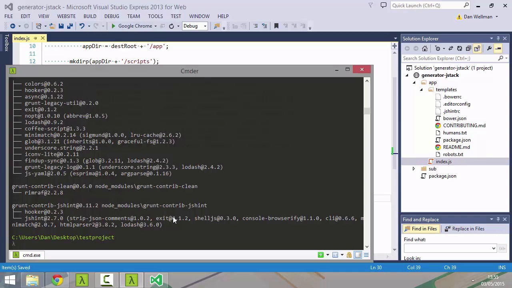Screen dimensions: 512x288
Task: Toggle Show All Files in Solution Explorer
Action: click(477, 48)
